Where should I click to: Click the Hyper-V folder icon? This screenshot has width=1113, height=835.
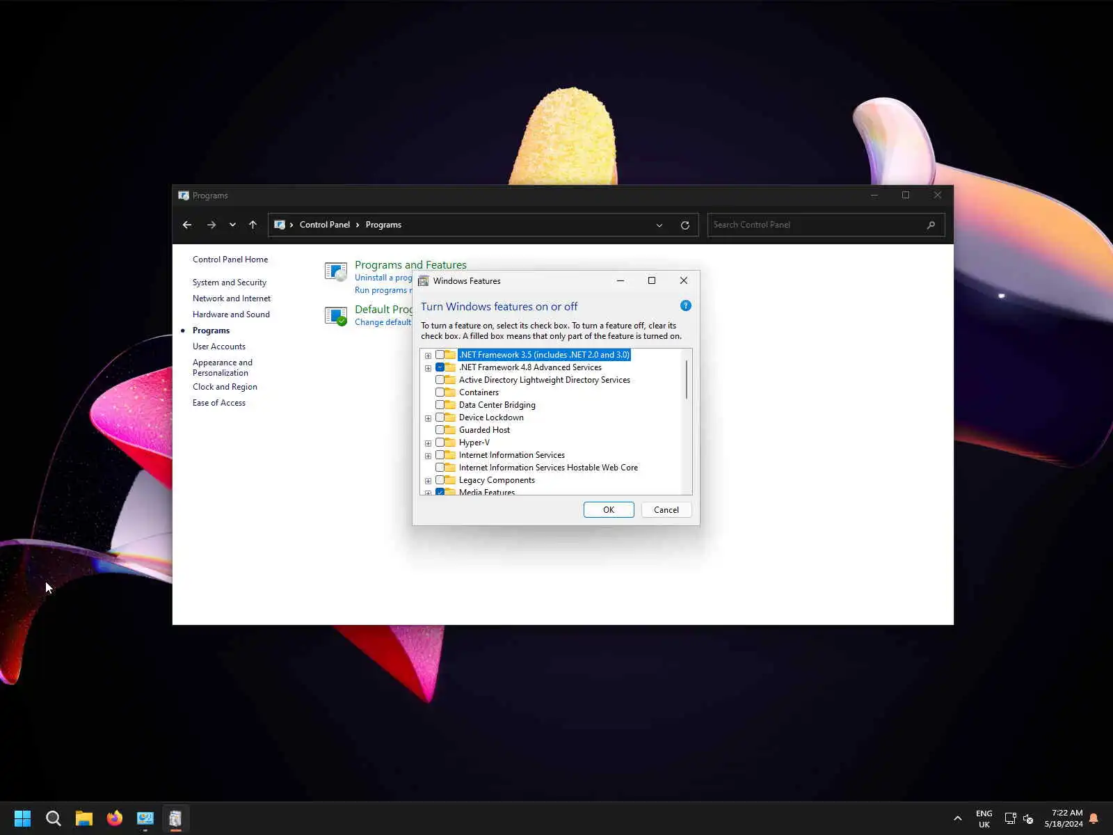point(450,443)
